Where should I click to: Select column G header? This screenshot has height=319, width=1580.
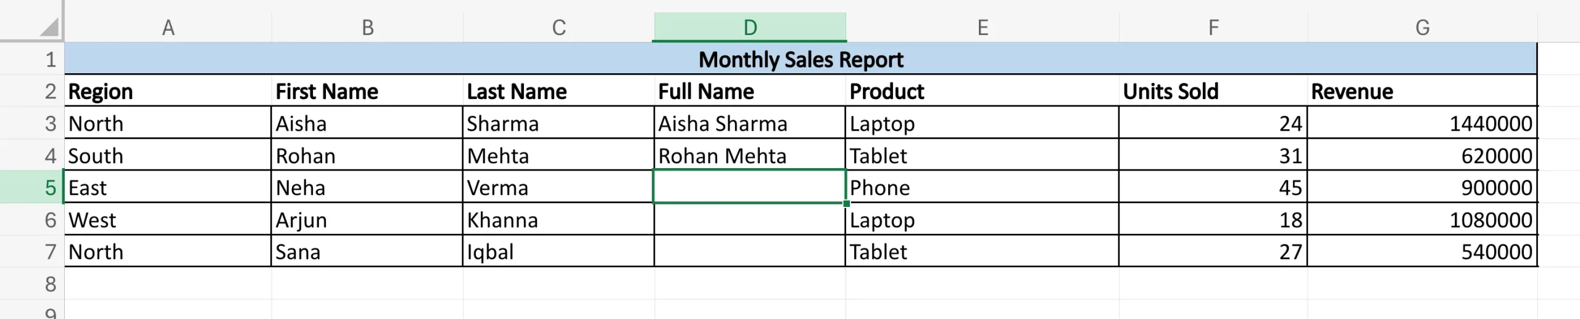click(1422, 27)
